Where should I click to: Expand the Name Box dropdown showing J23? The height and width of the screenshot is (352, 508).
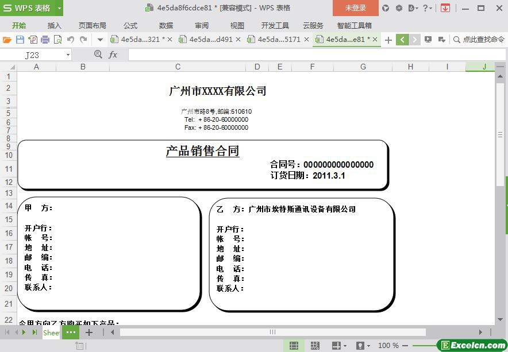point(68,55)
